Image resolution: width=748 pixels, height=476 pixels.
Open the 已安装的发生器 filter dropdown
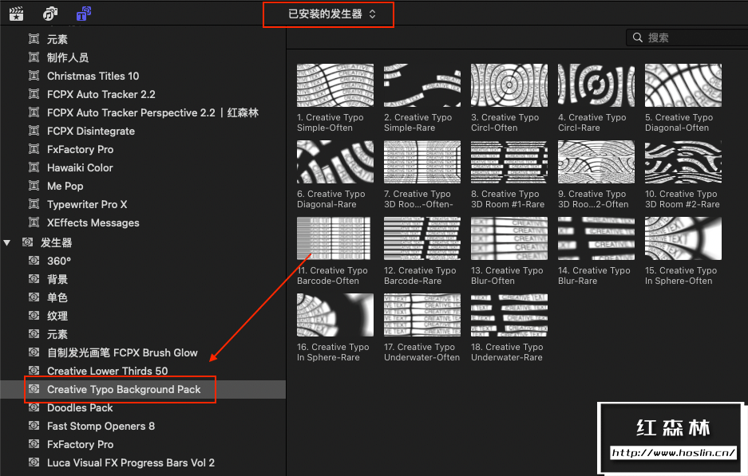coord(331,14)
